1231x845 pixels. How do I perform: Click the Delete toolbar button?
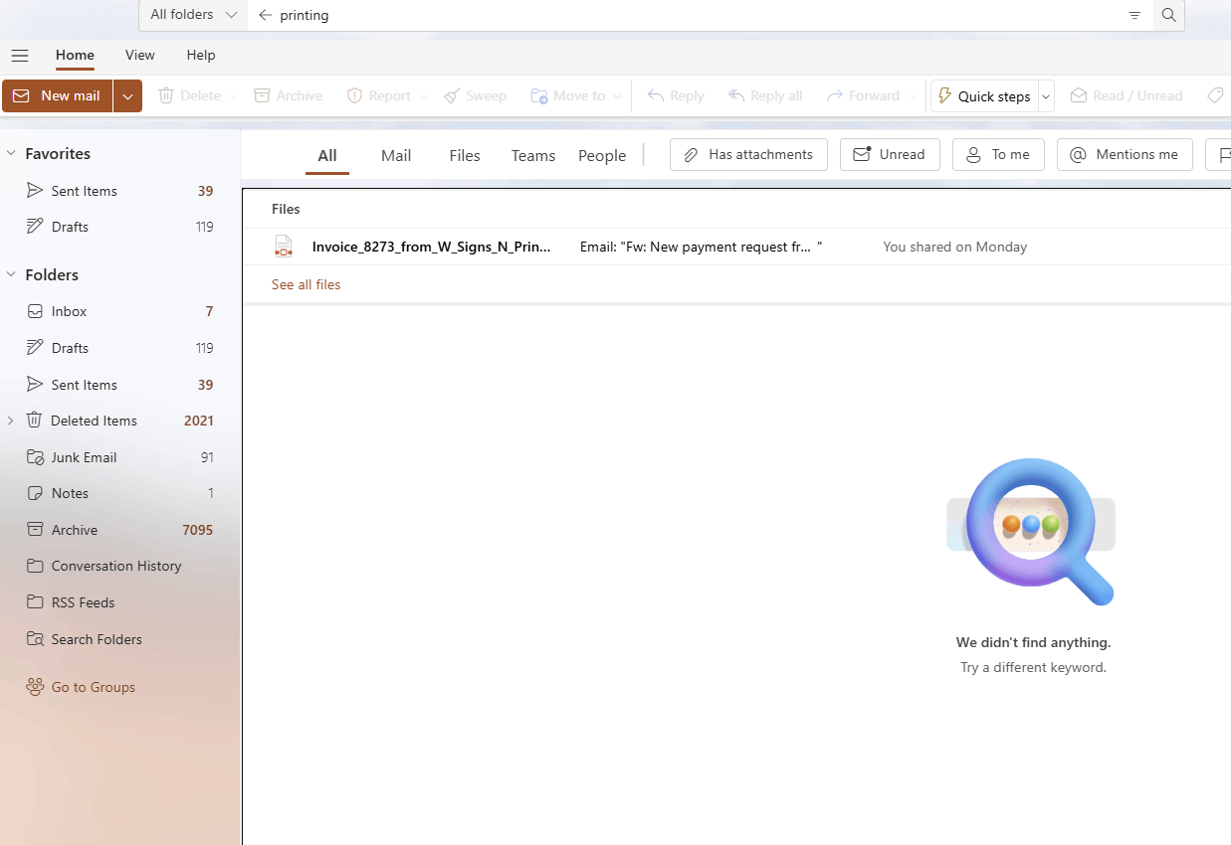(190, 96)
